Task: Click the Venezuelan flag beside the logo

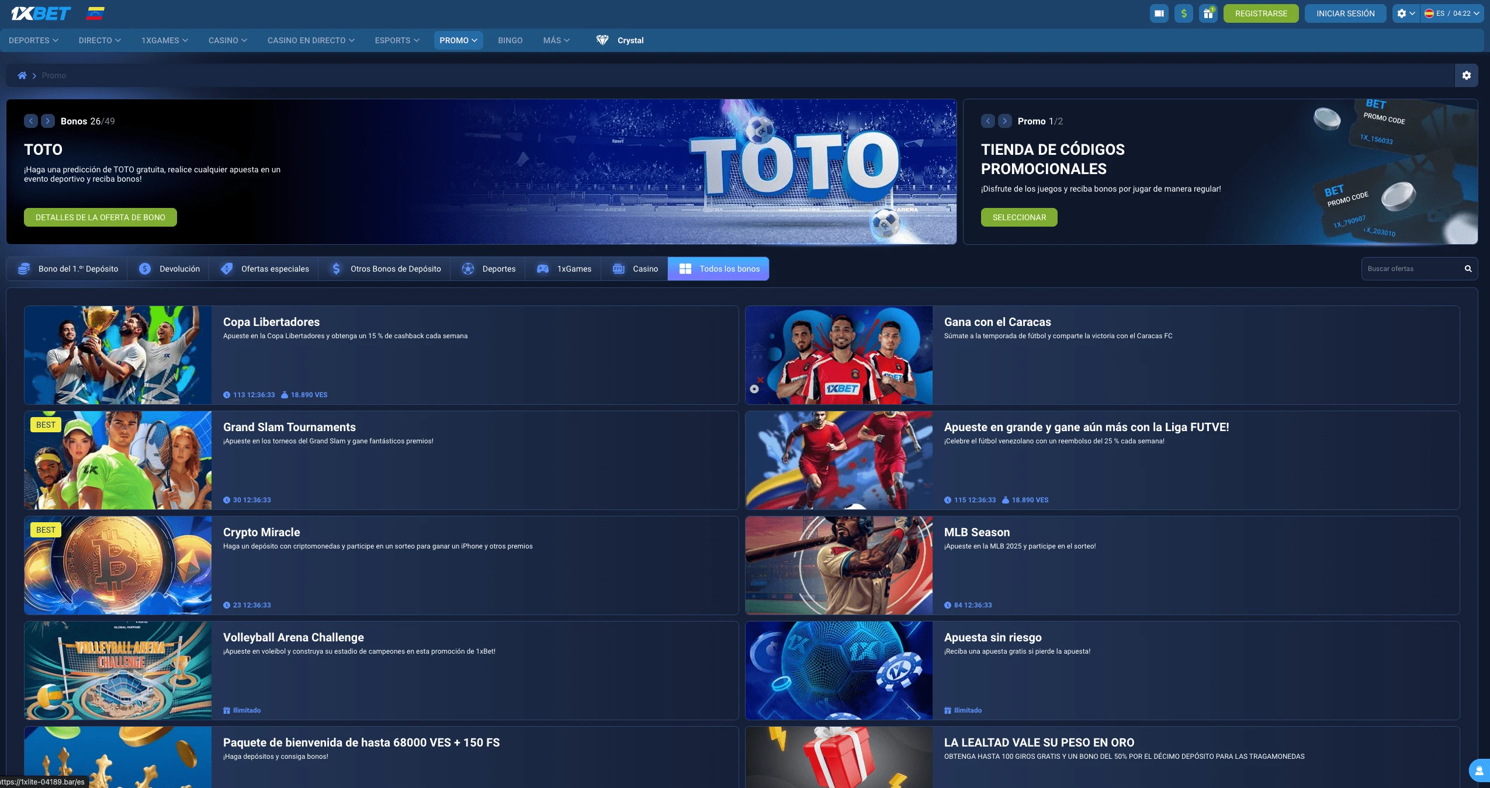Action: tap(95, 13)
